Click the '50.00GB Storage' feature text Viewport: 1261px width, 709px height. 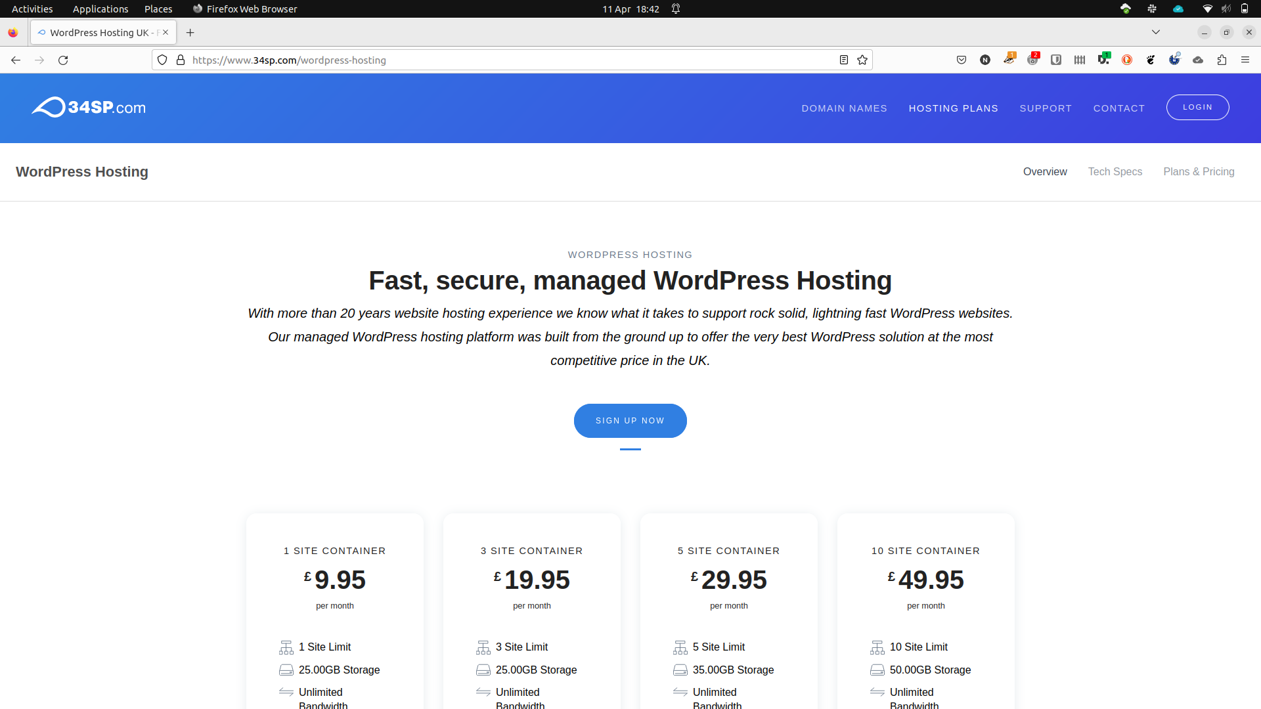click(x=930, y=670)
